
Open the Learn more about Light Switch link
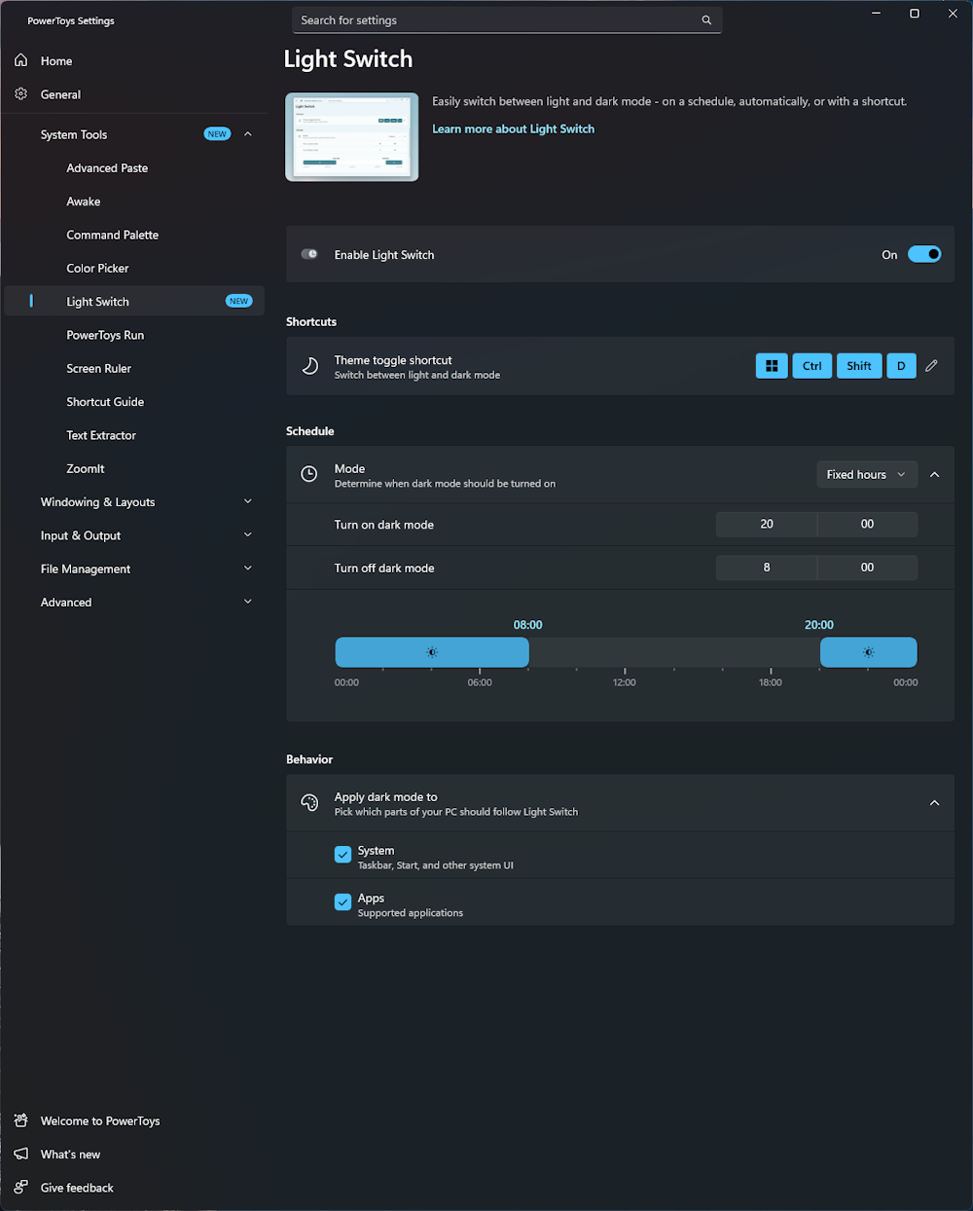point(513,128)
